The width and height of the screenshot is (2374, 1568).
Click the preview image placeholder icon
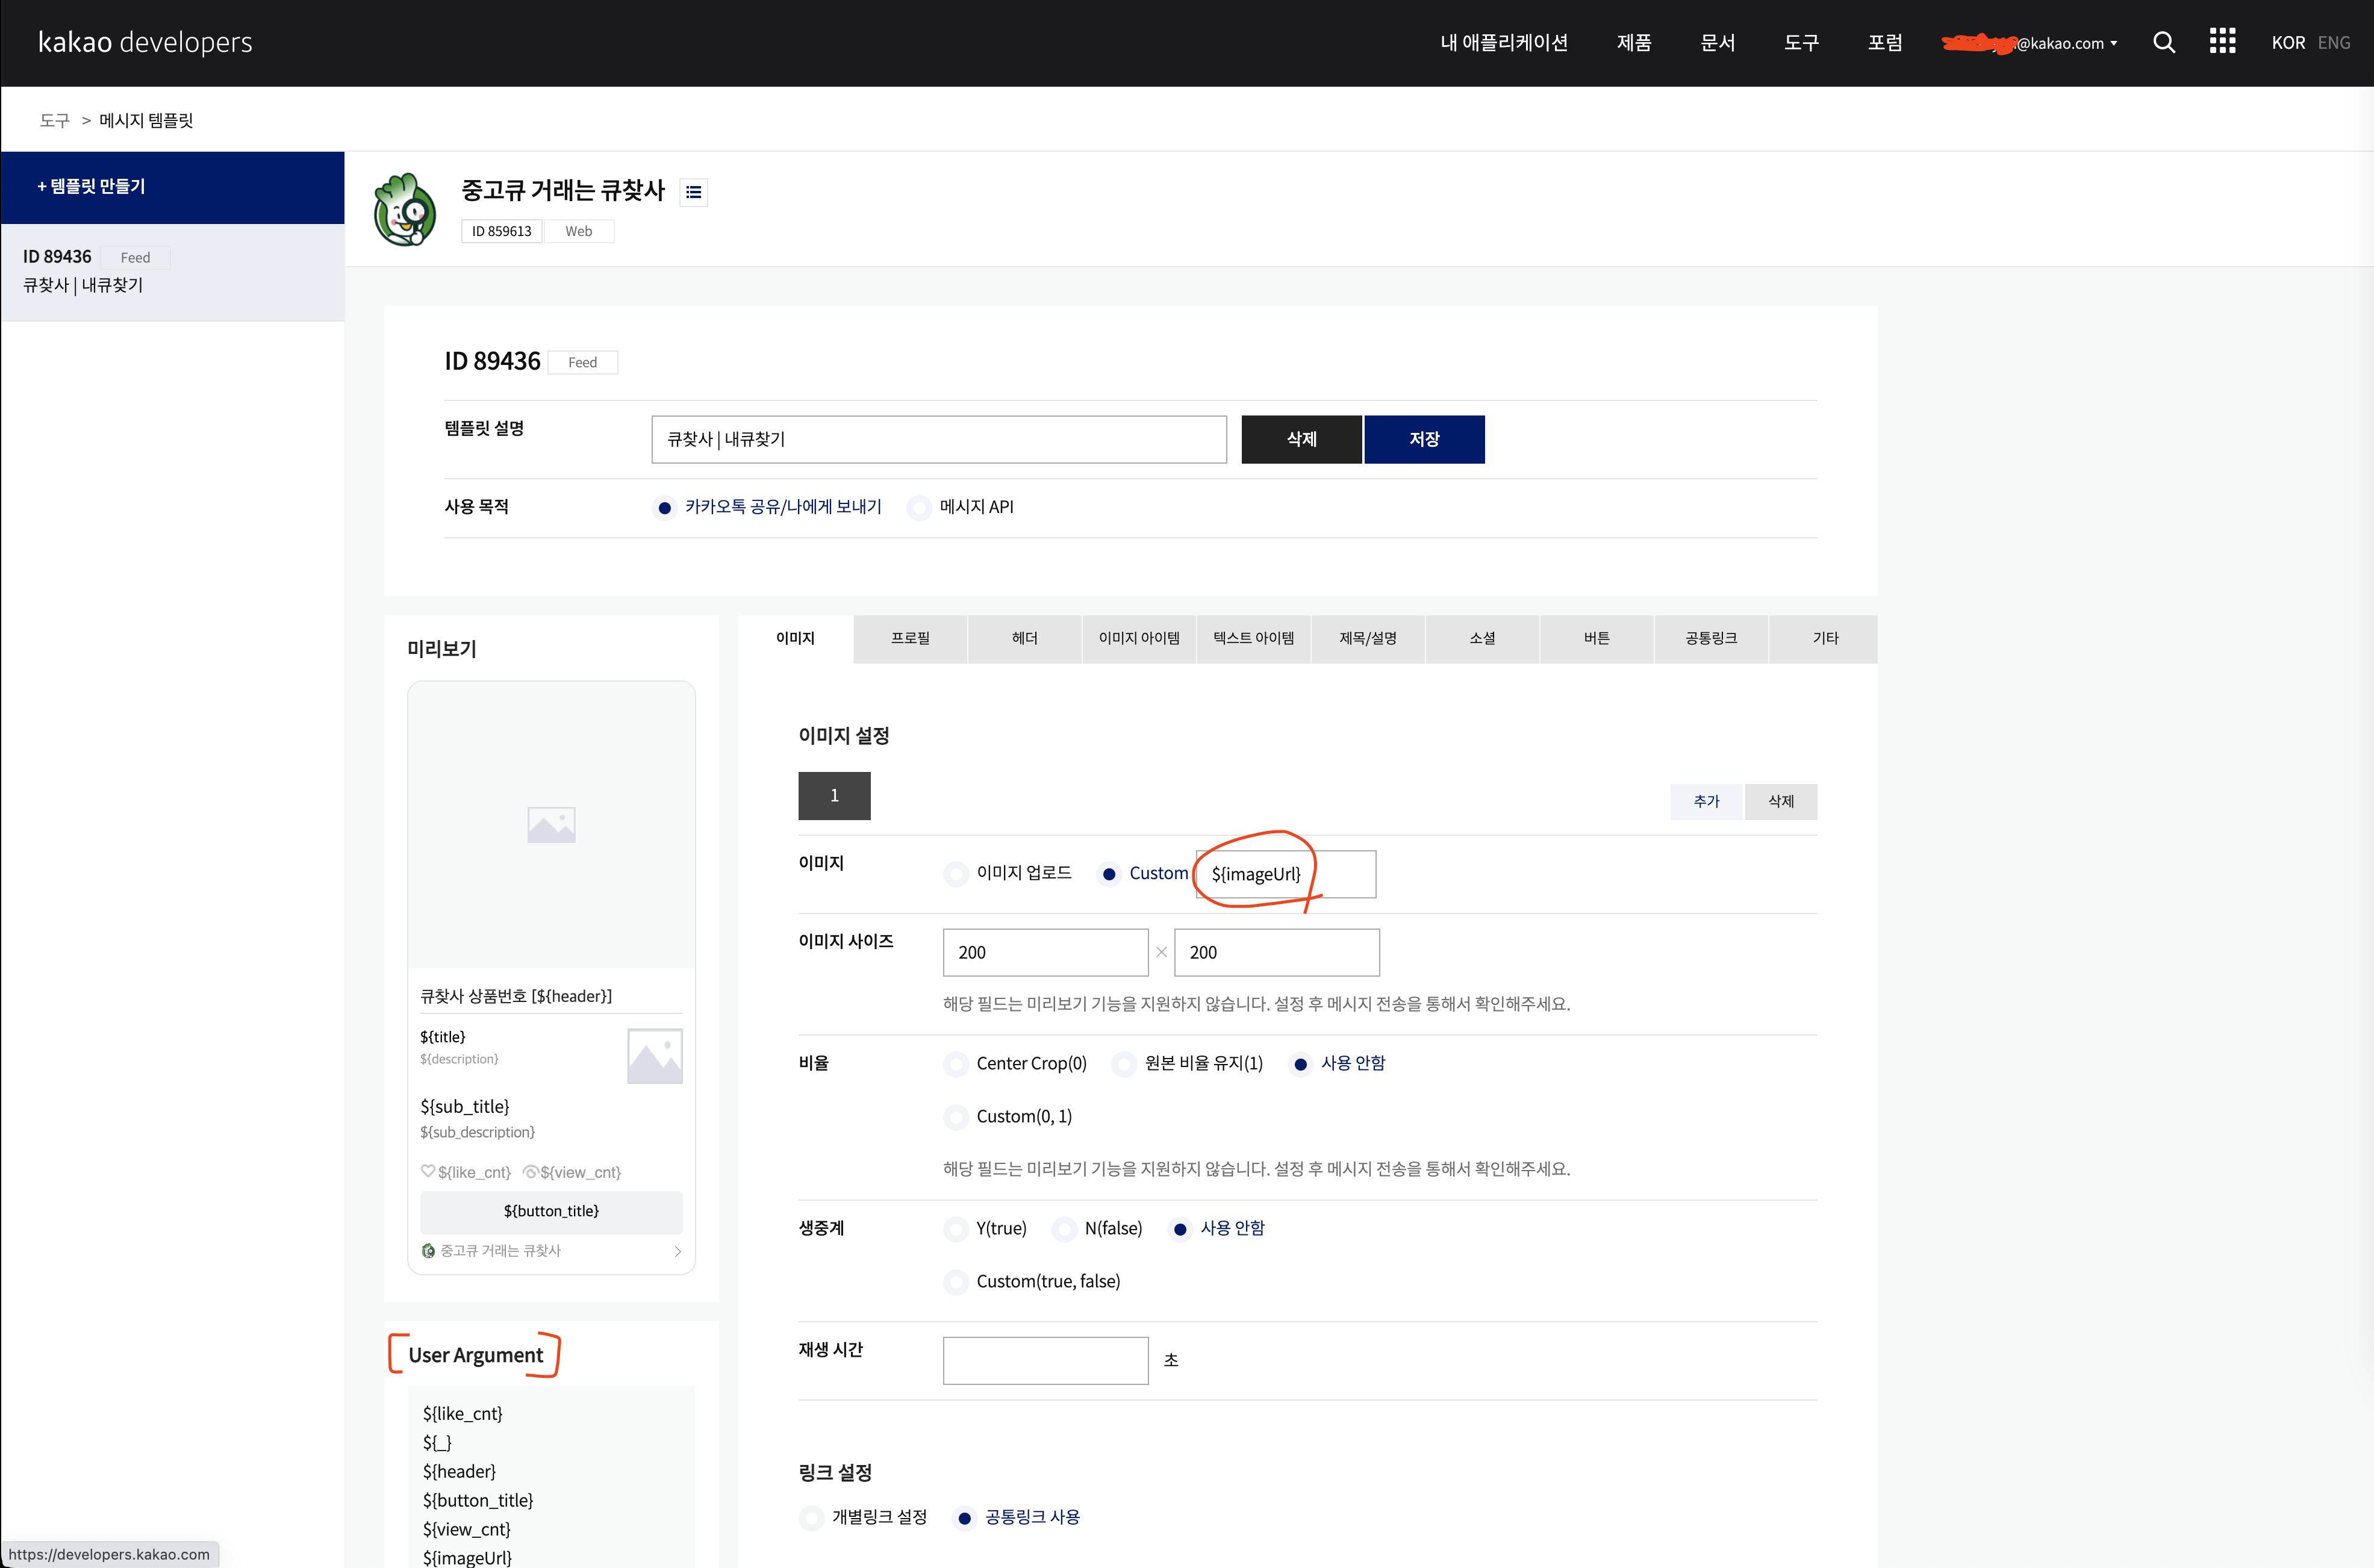551,825
